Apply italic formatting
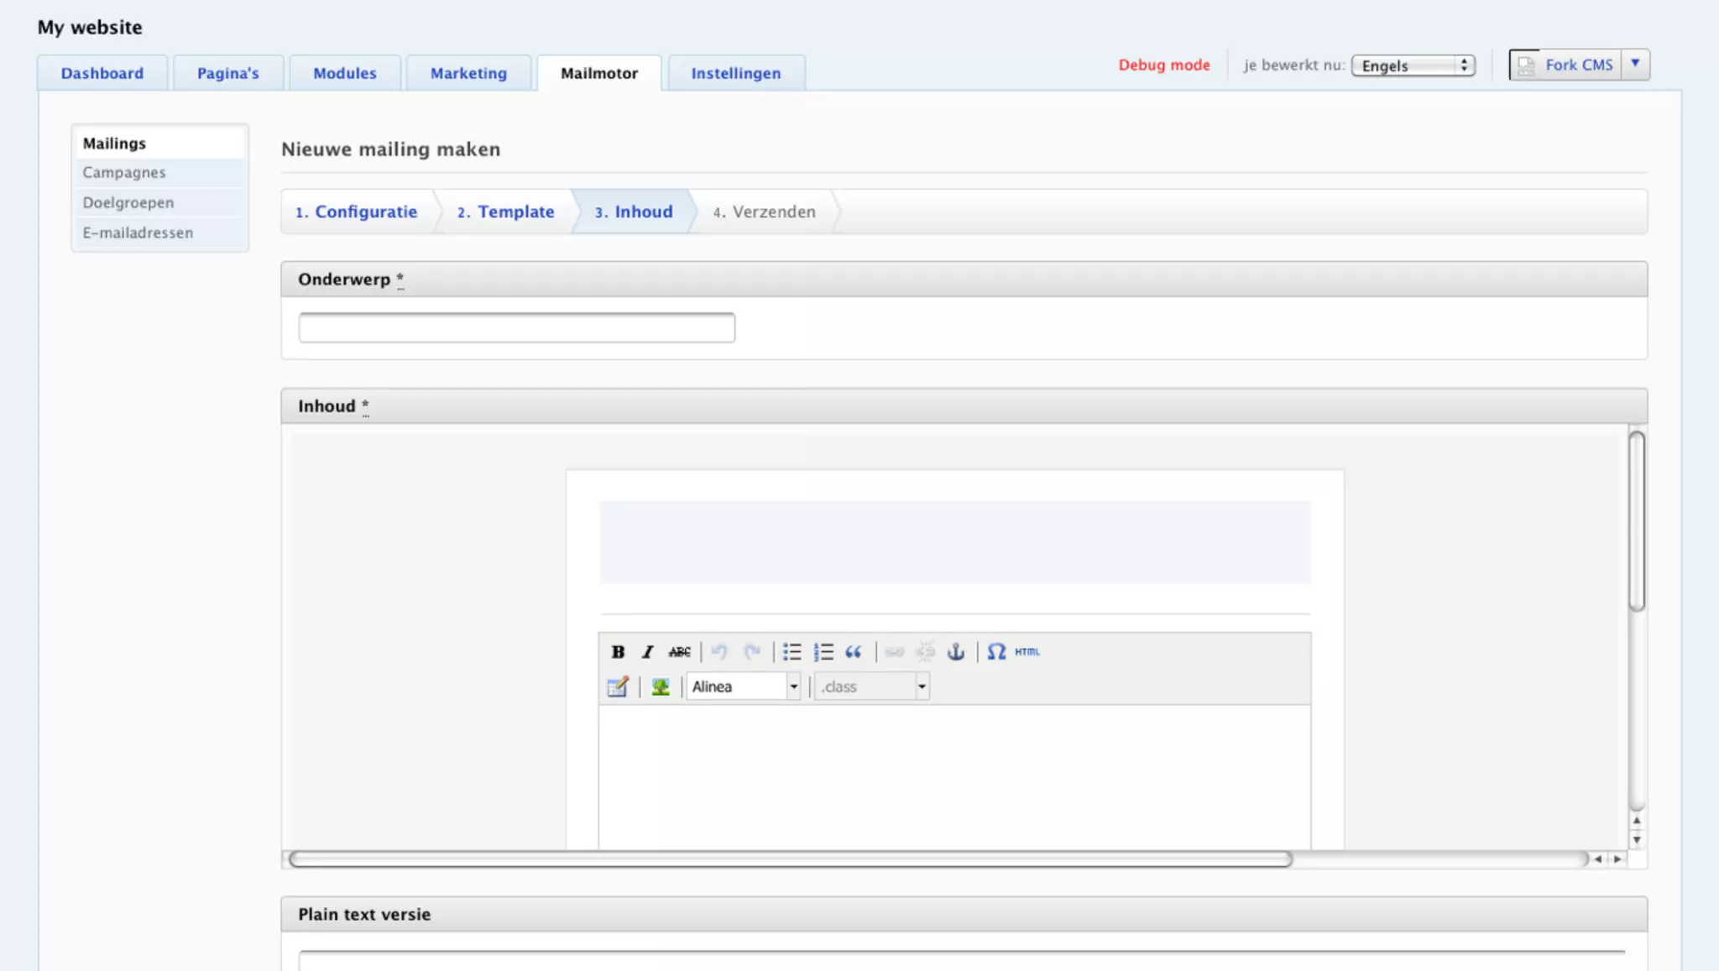The width and height of the screenshot is (1719, 971). (647, 651)
